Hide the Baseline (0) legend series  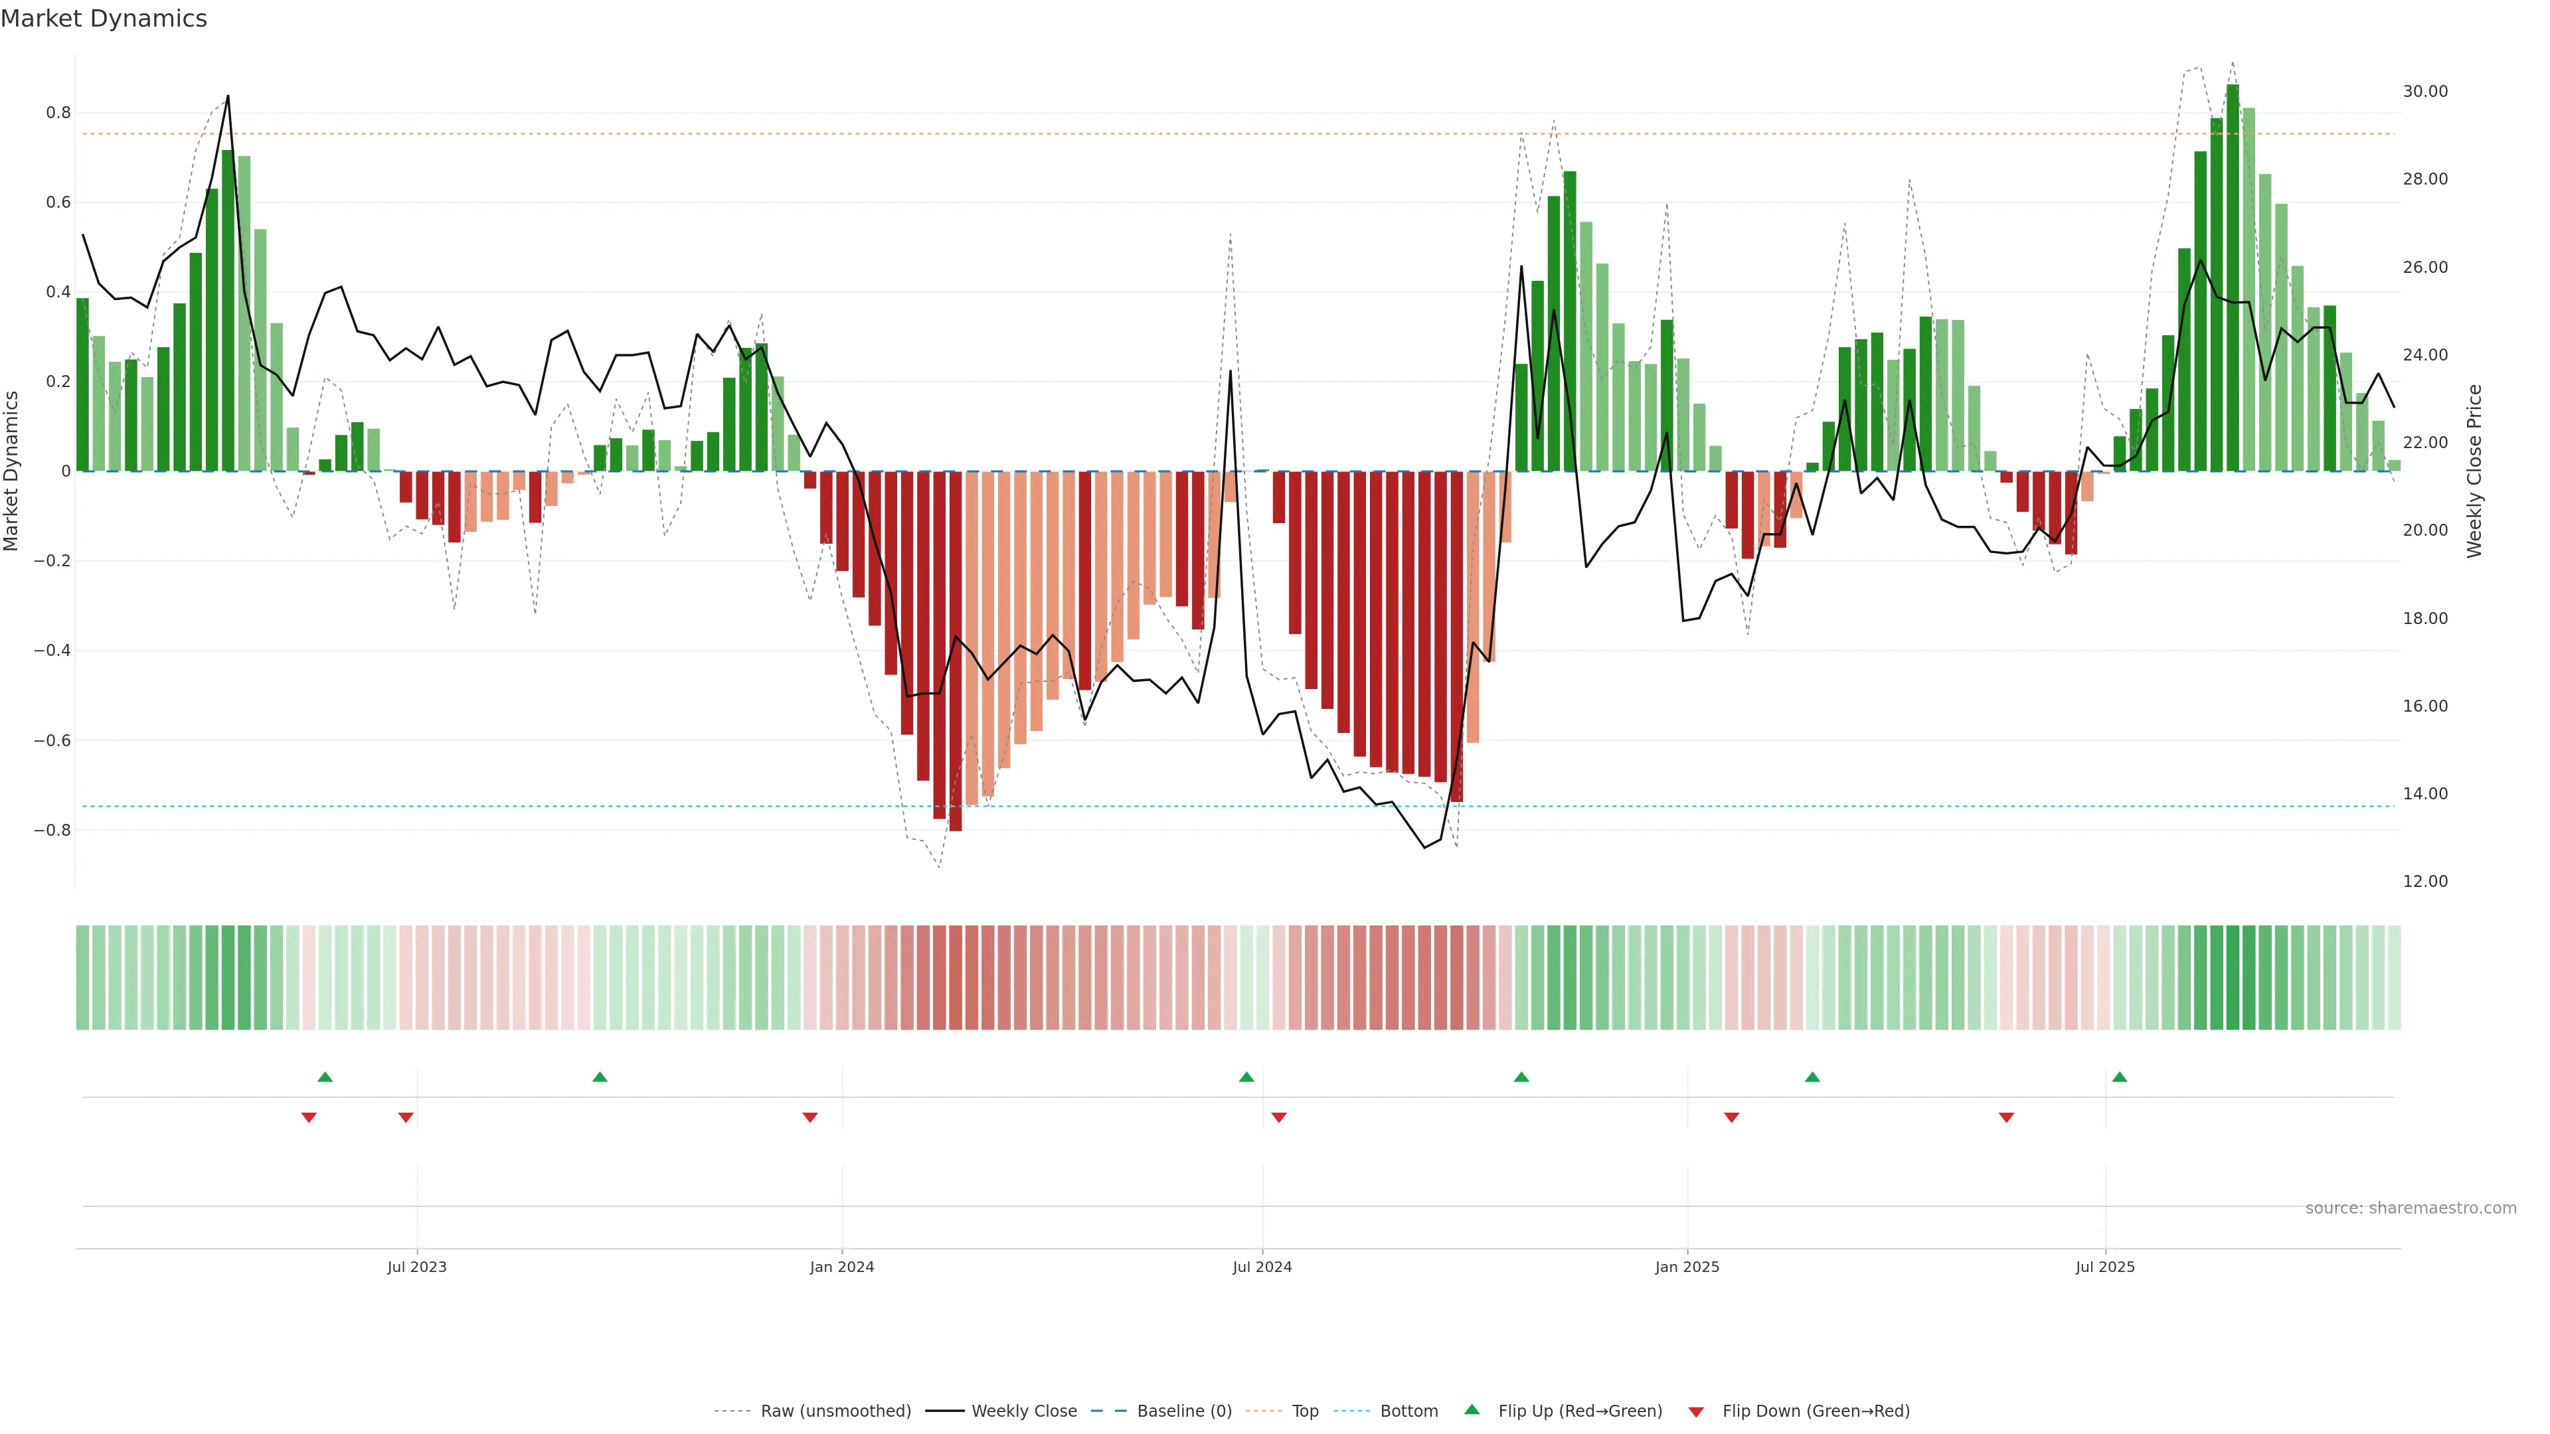coord(1184,1411)
